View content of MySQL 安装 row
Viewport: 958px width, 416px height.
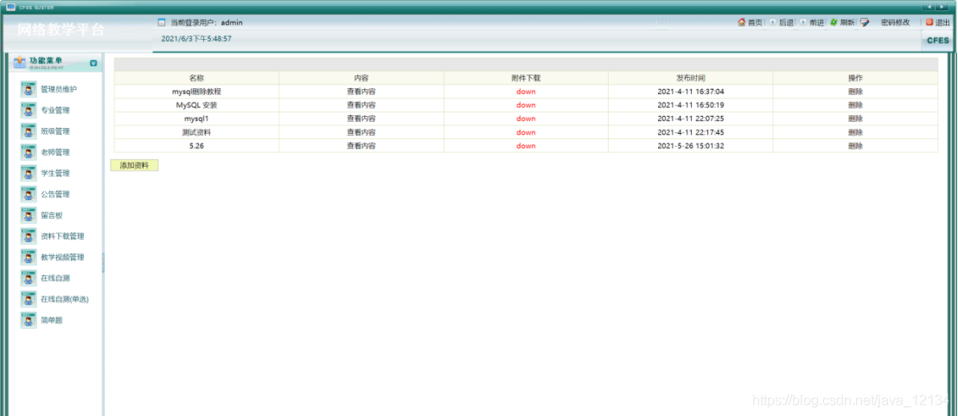361,105
